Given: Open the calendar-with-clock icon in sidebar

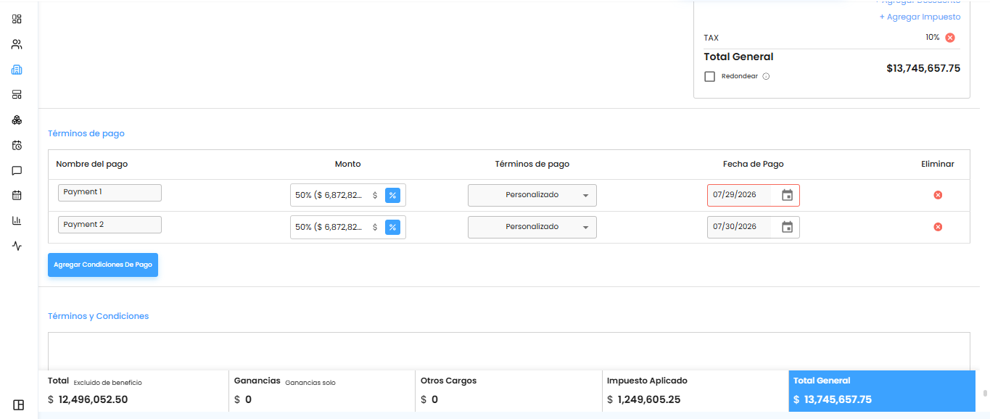Looking at the screenshot, I should [17, 145].
